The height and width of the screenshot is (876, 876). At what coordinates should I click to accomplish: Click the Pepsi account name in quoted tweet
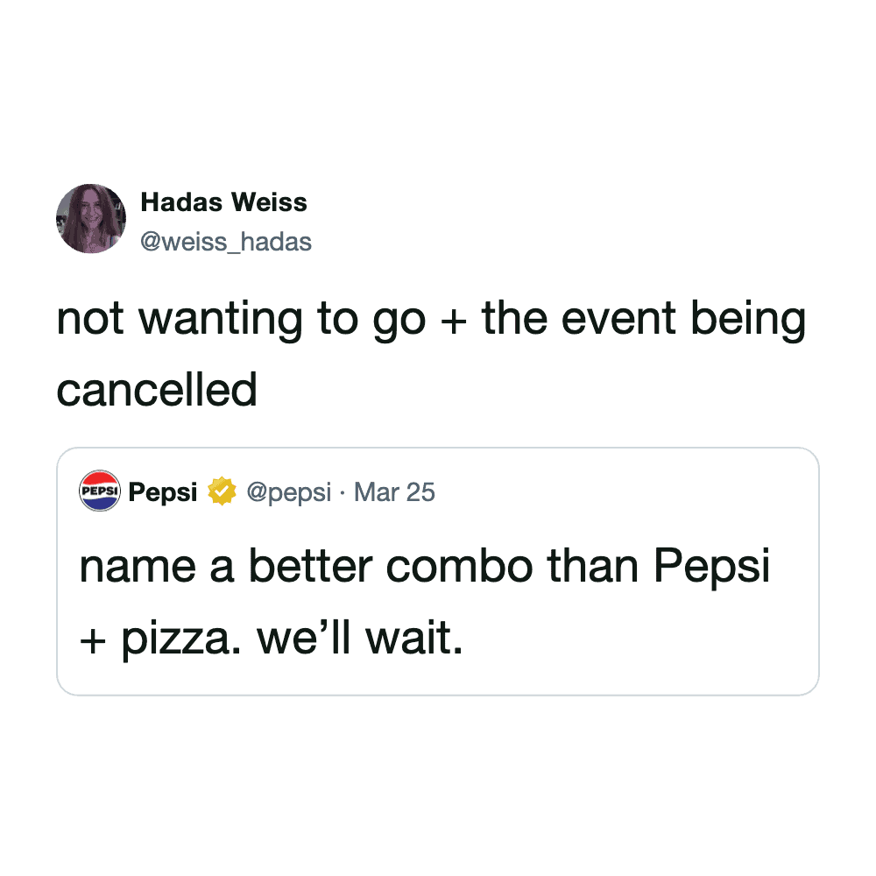pyautogui.click(x=163, y=492)
